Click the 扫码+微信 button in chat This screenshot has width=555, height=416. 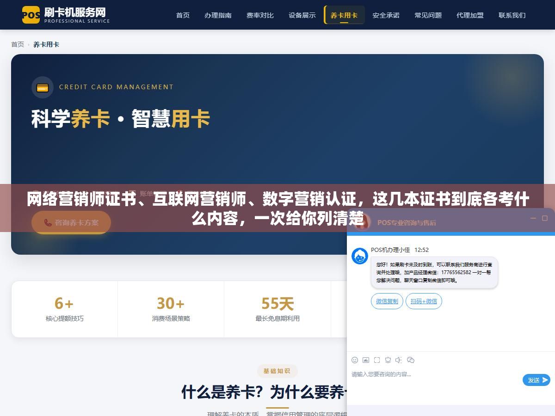(424, 301)
